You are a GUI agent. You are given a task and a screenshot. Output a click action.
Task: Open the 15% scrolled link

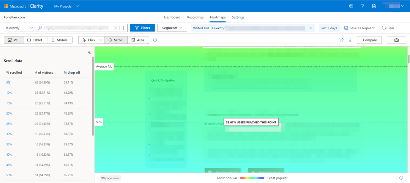tap(9, 103)
